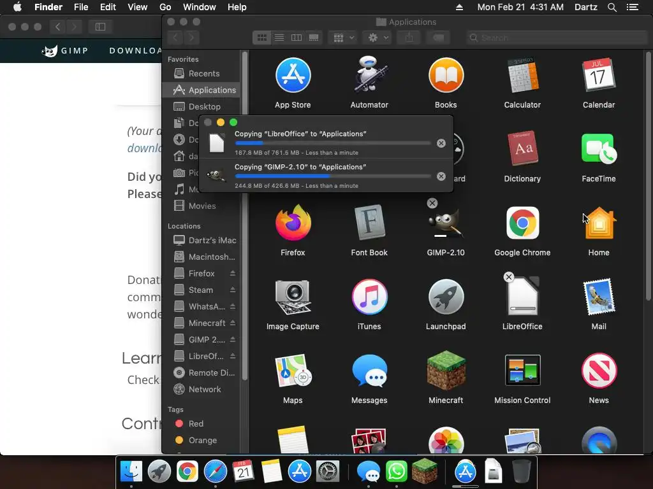Image resolution: width=653 pixels, height=489 pixels.
Task: Open the Home app icon
Action: coord(598,223)
